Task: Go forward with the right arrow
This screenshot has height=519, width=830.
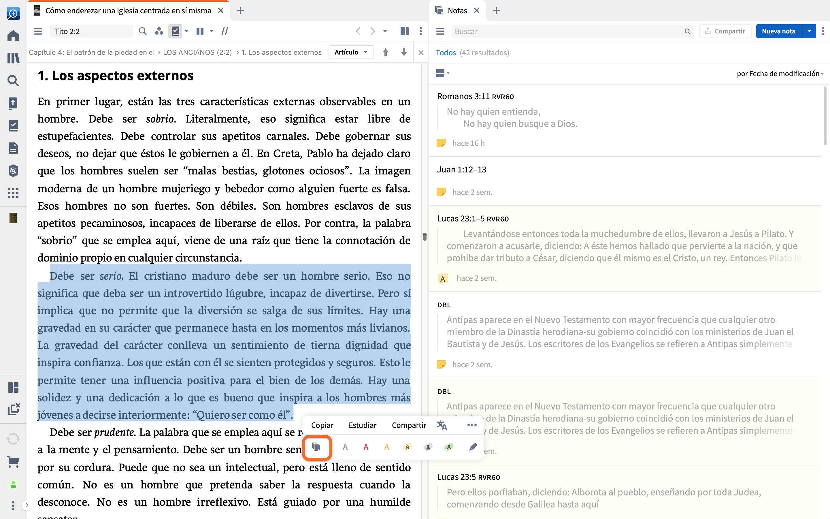Action: pyautogui.click(x=373, y=31)
